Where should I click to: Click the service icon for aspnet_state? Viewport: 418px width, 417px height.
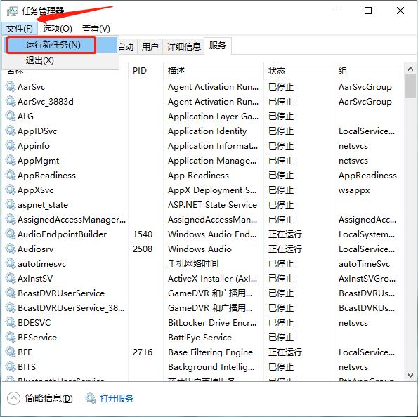pos(11,204)
